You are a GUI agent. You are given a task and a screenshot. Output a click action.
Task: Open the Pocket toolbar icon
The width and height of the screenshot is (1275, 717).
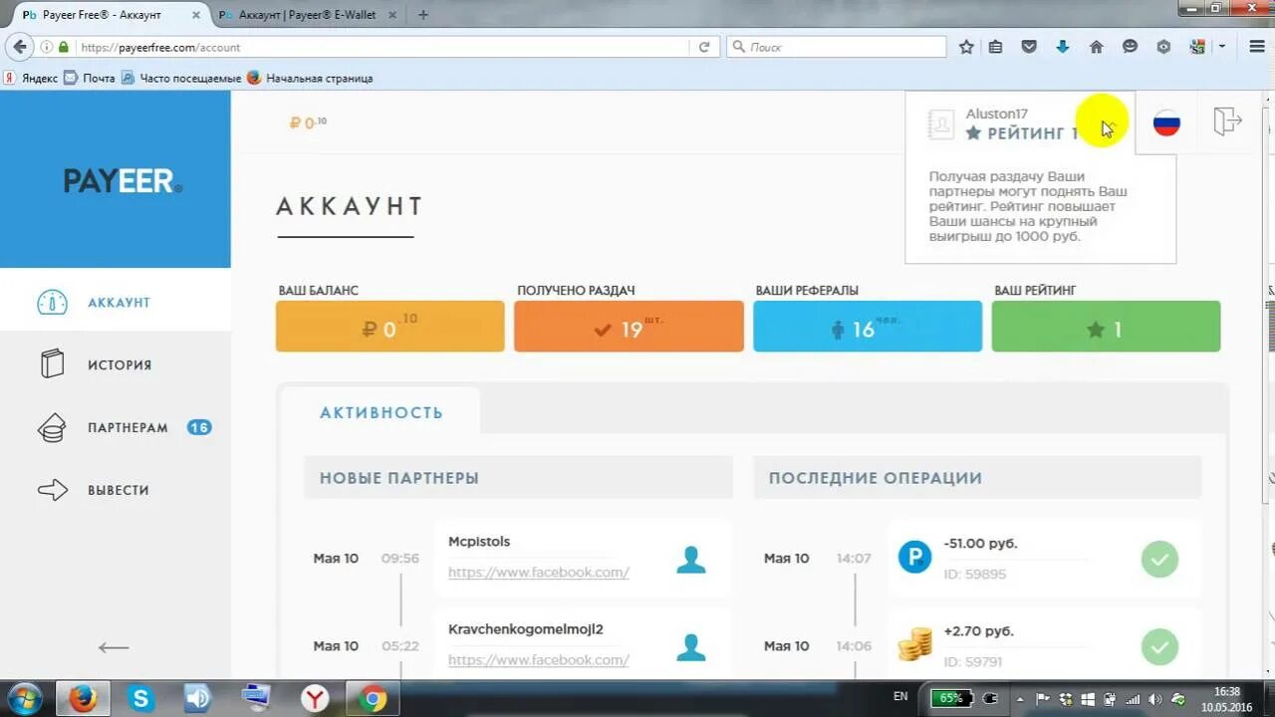(1030, 47)
